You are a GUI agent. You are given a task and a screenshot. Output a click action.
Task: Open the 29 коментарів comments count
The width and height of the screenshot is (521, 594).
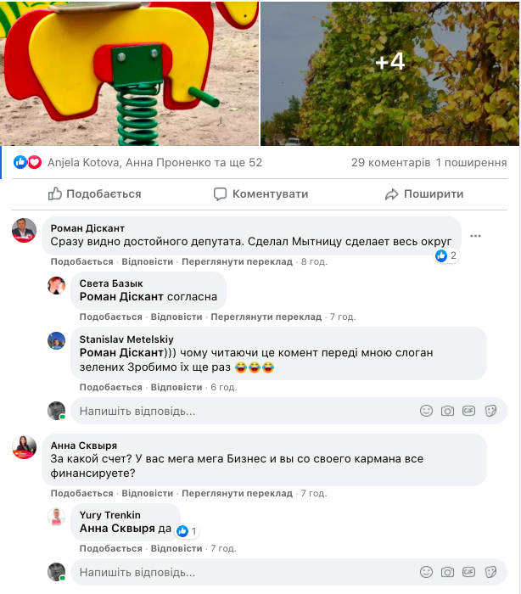tap(390, 162)
